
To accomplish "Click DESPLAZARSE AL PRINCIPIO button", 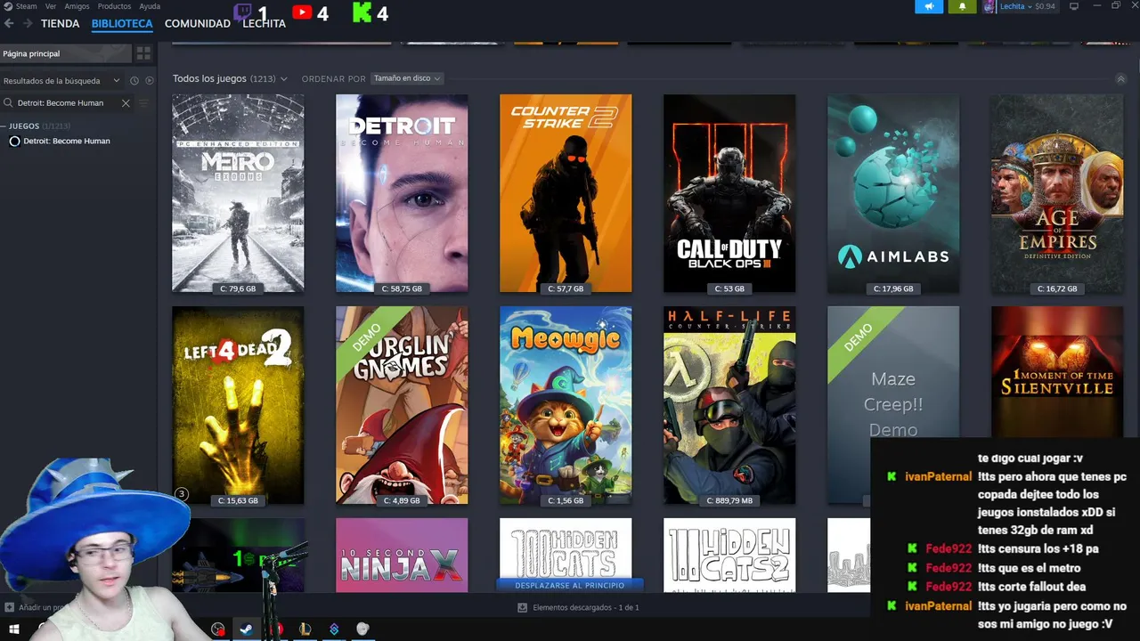I will (569, 585).
